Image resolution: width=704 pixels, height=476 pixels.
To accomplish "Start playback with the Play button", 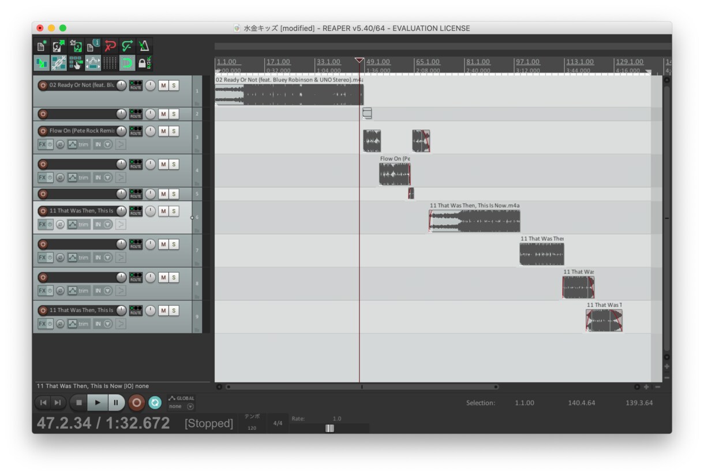I will [x=98, y=403].
